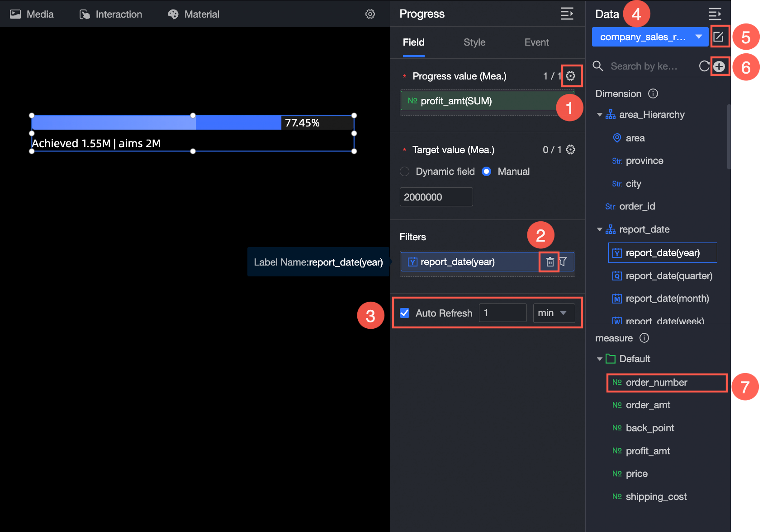Viewport: 777px width, 532px height.
Task: Open Target value settings gear
Action: click(571, 149)
